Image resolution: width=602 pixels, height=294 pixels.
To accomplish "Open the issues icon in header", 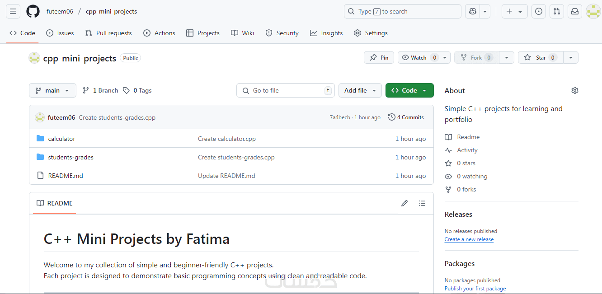I will click(538, 11).
